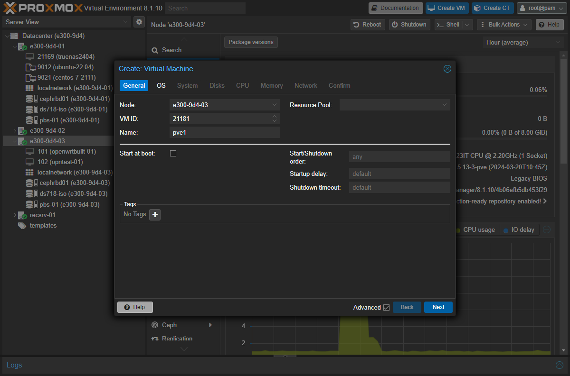Click recsrv-01 node icon
Image resolution: width=570 pixels, height=376 pixels.
(22, 215)
